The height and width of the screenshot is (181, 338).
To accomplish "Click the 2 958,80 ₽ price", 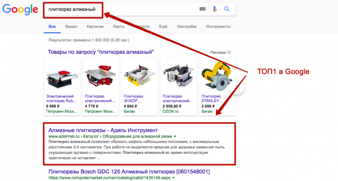I will [x=172, y=106].
